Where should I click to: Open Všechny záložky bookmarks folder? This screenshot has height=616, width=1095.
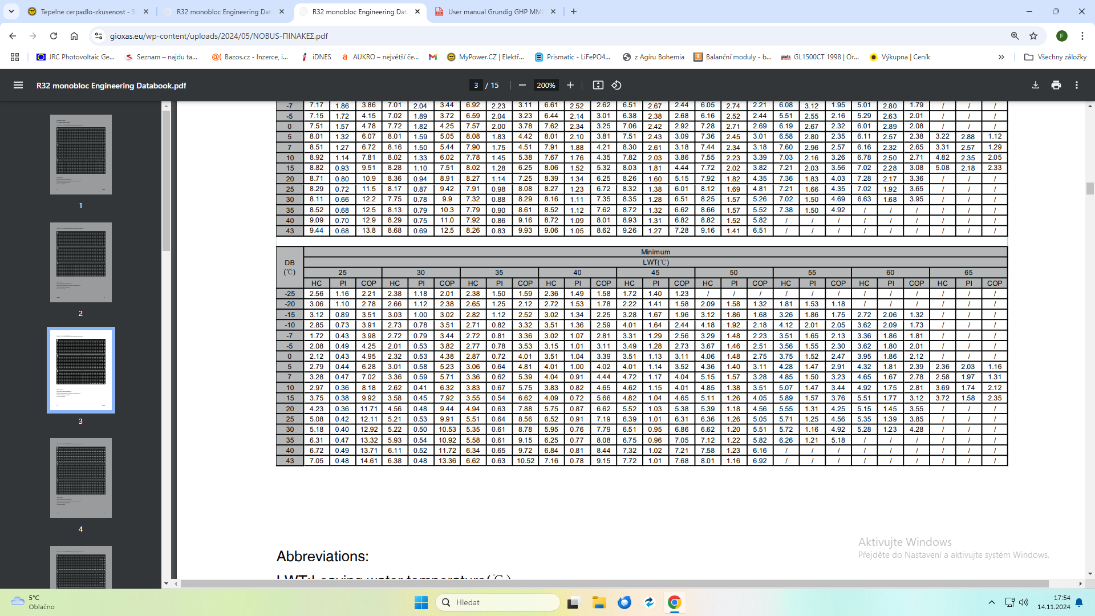coord(1055,57)
